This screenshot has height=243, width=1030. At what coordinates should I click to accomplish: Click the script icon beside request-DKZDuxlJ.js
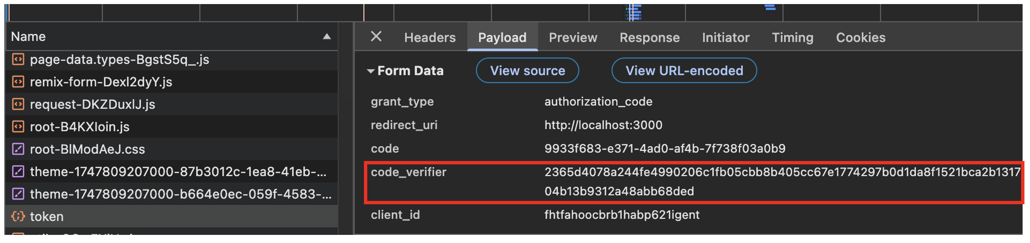(18, 104)
